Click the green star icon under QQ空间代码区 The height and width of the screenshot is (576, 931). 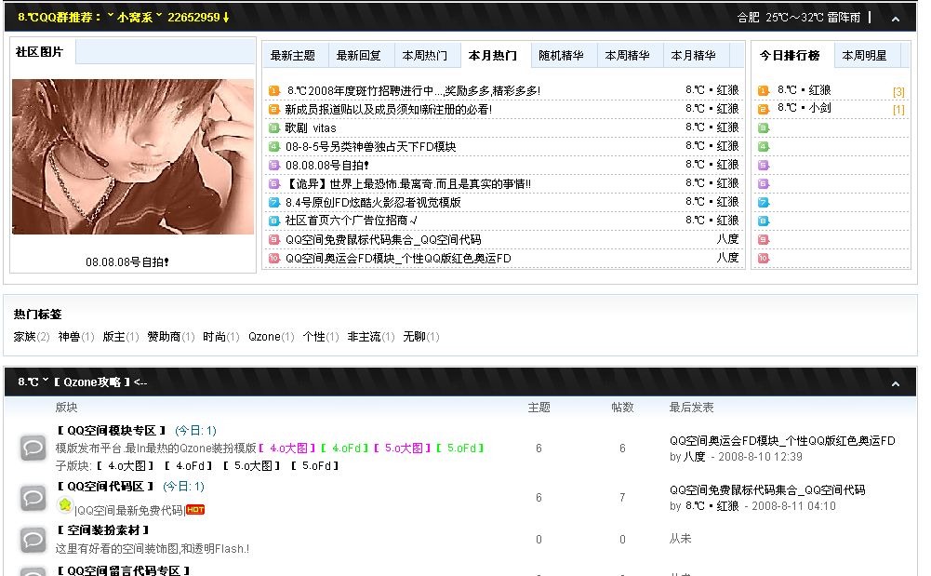click(64, 505)
